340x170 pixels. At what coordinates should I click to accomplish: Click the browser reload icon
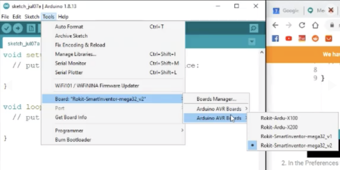click(302, 25)
